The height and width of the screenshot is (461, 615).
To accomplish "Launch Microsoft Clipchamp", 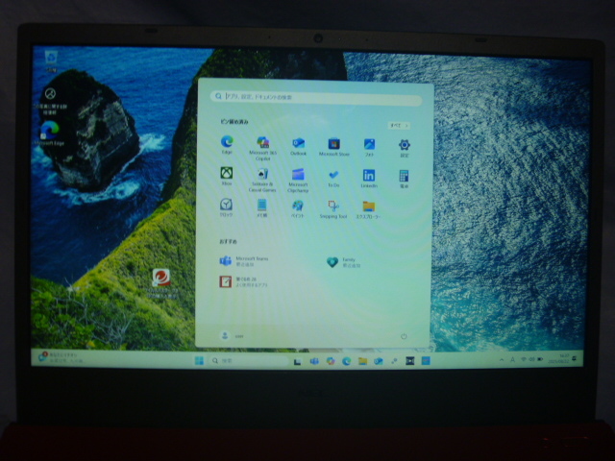I will [x=298, y=181].
